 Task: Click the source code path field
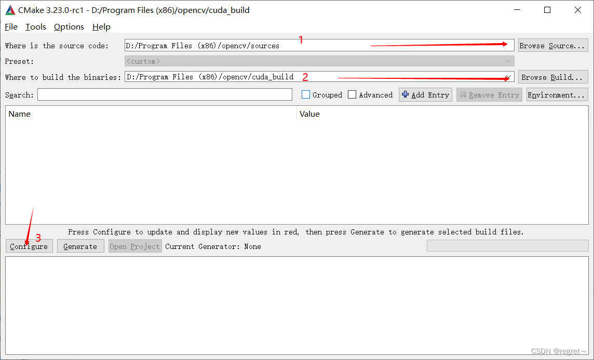click(x=319, y=46)
